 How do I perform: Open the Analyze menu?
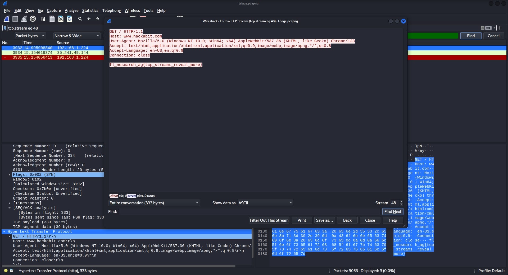(71, 11)
